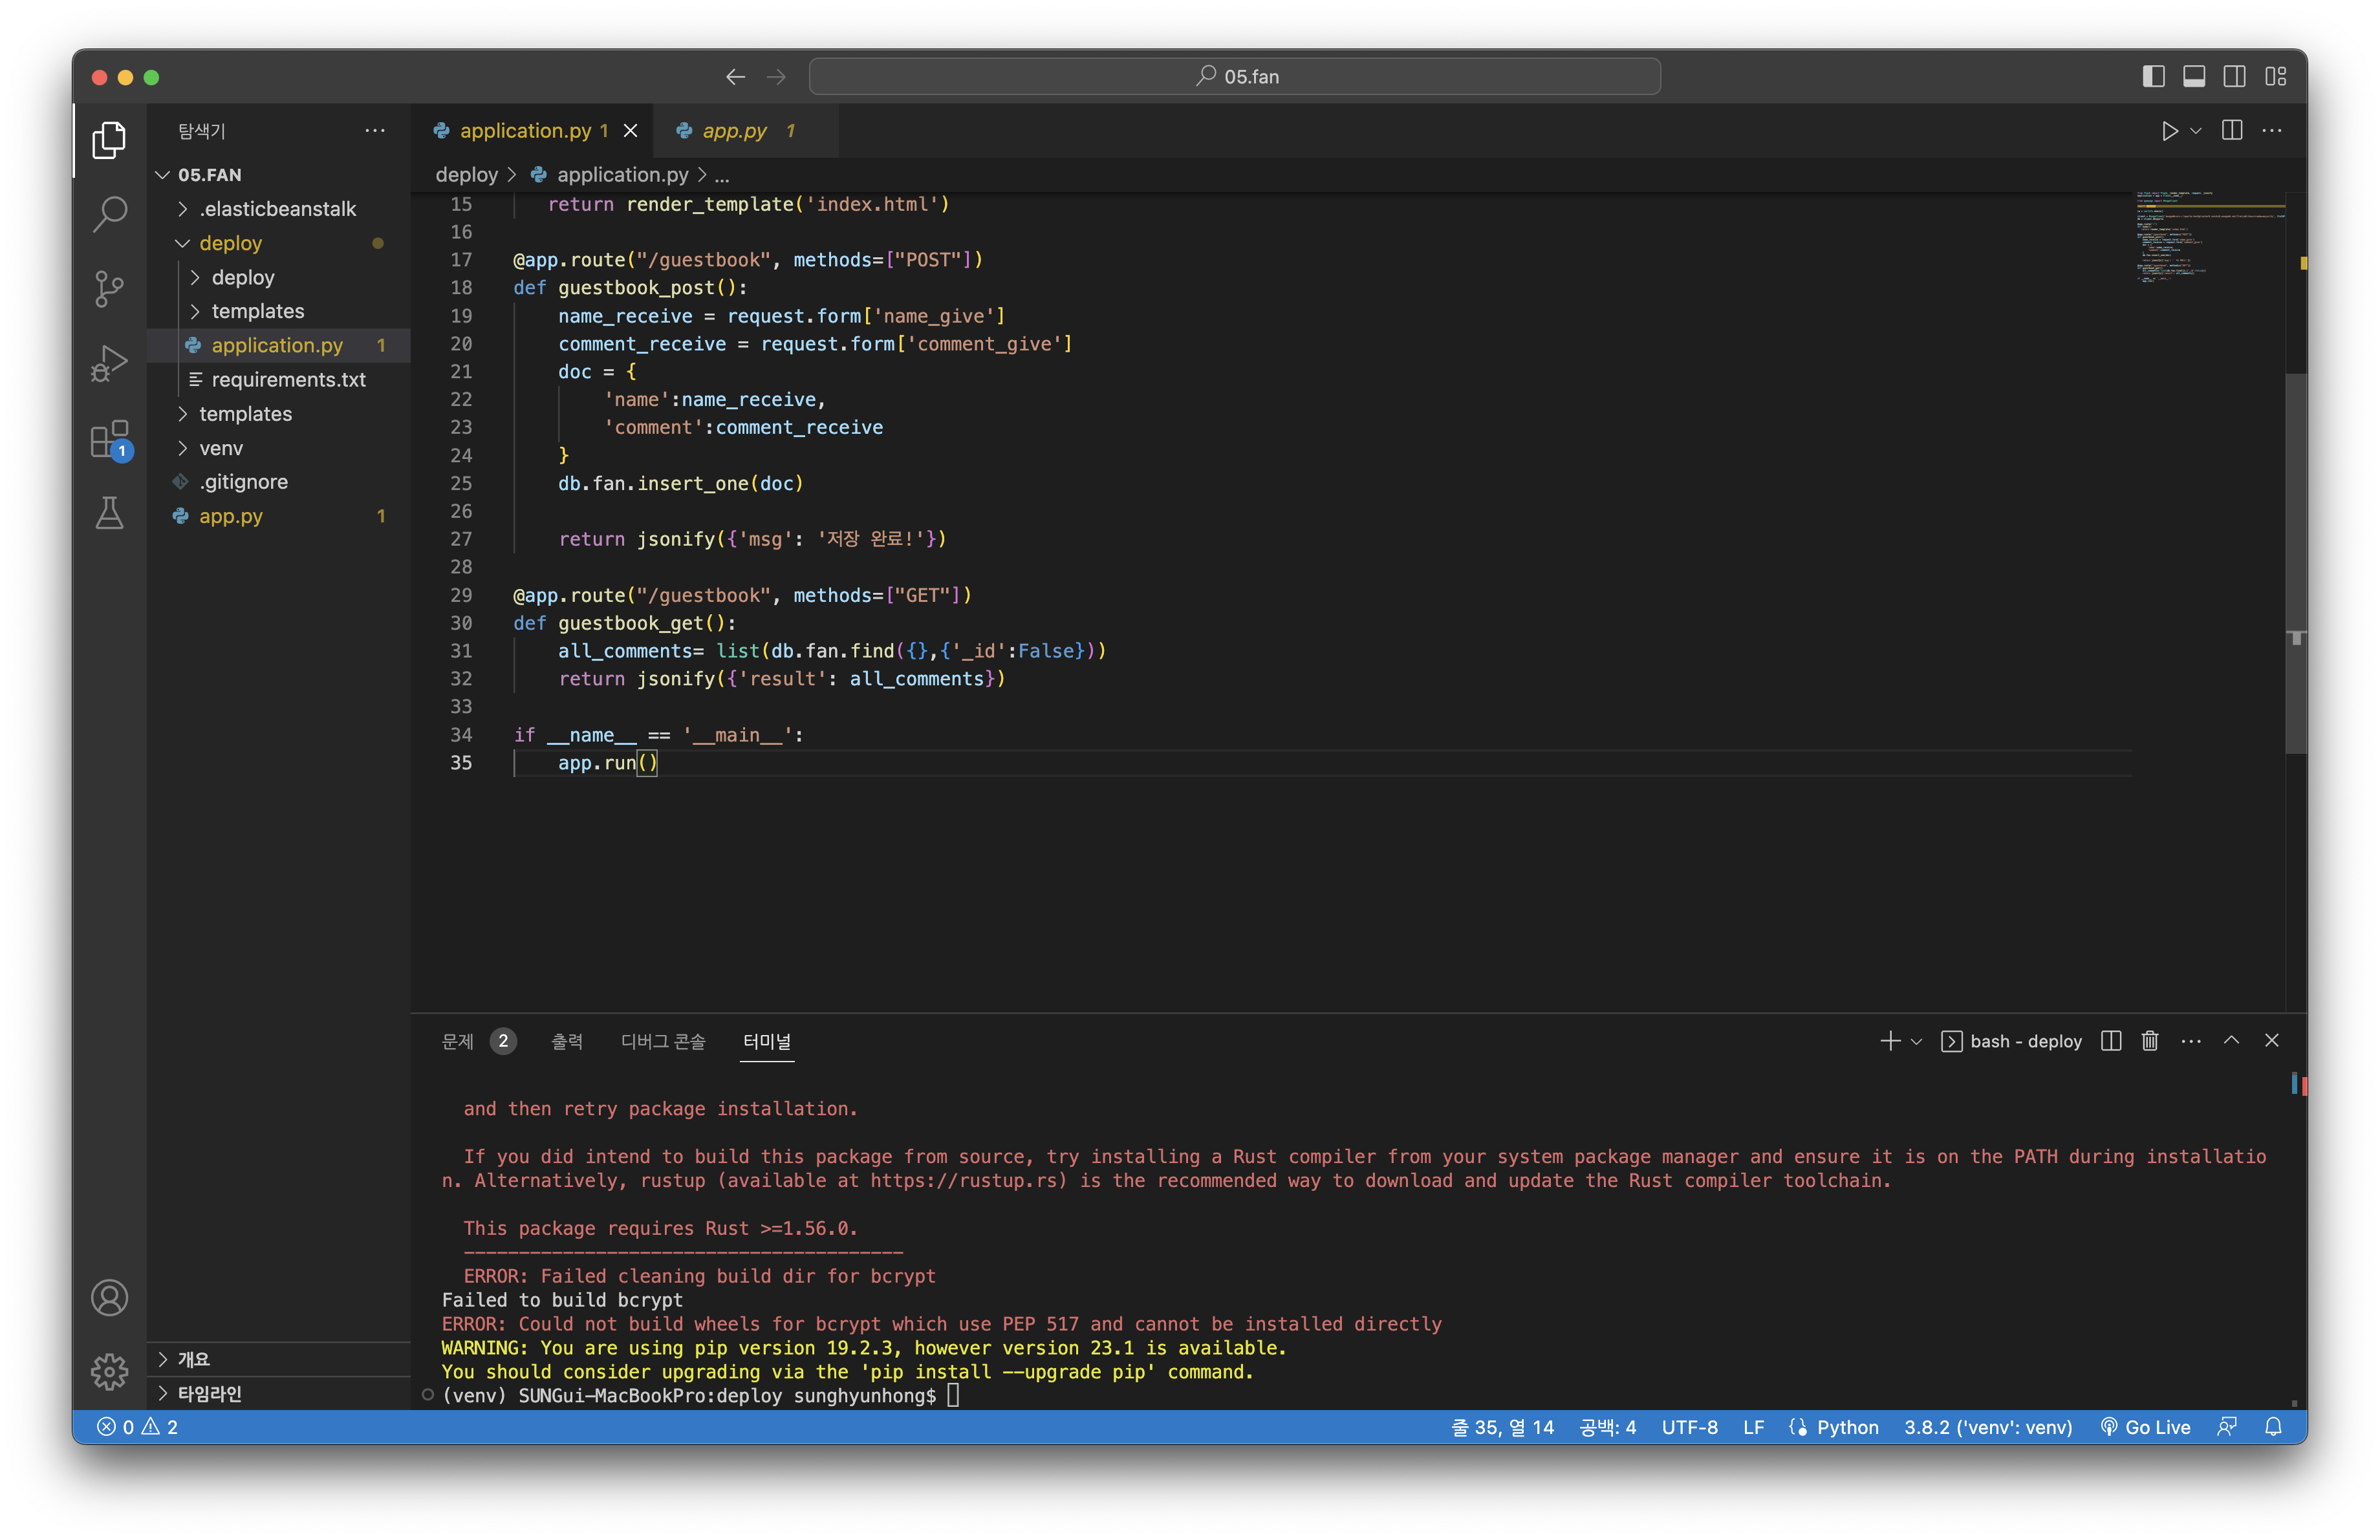Kill terminal with trash icon

click(x=2150, y=1040)
